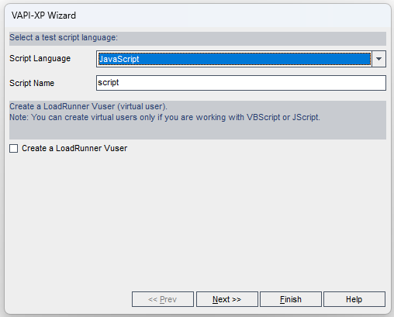This screenshot has height=317, width=394.
Task: Click the Finish button
Action: (x=291, y=299)
